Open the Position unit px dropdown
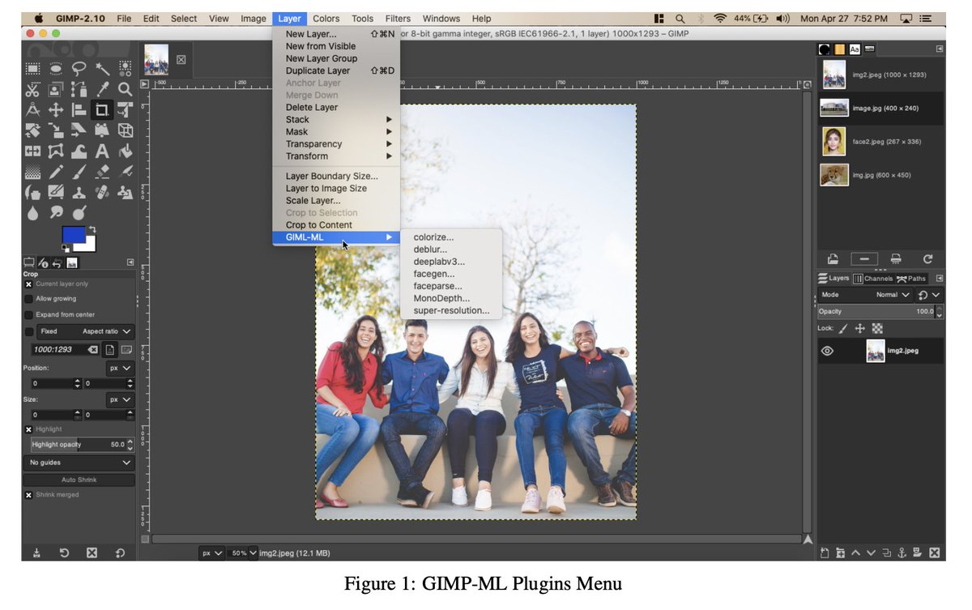 point(120,367)
